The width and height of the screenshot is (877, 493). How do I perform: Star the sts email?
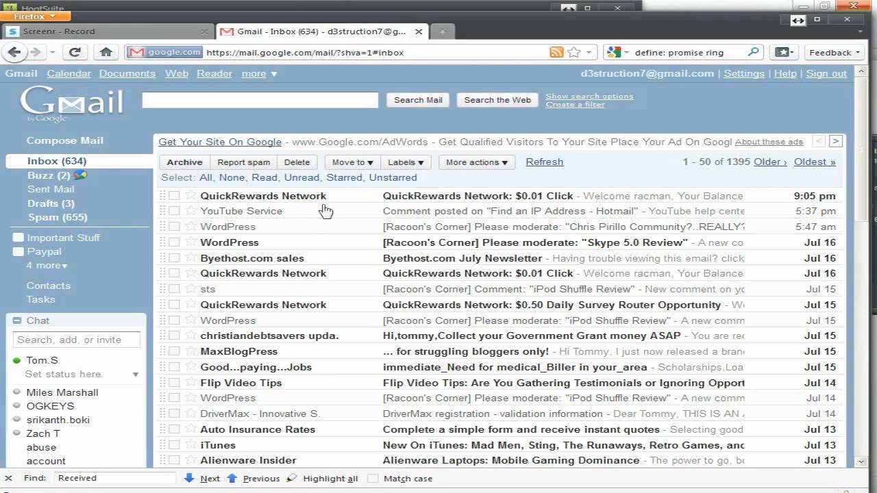coord(190,289)
